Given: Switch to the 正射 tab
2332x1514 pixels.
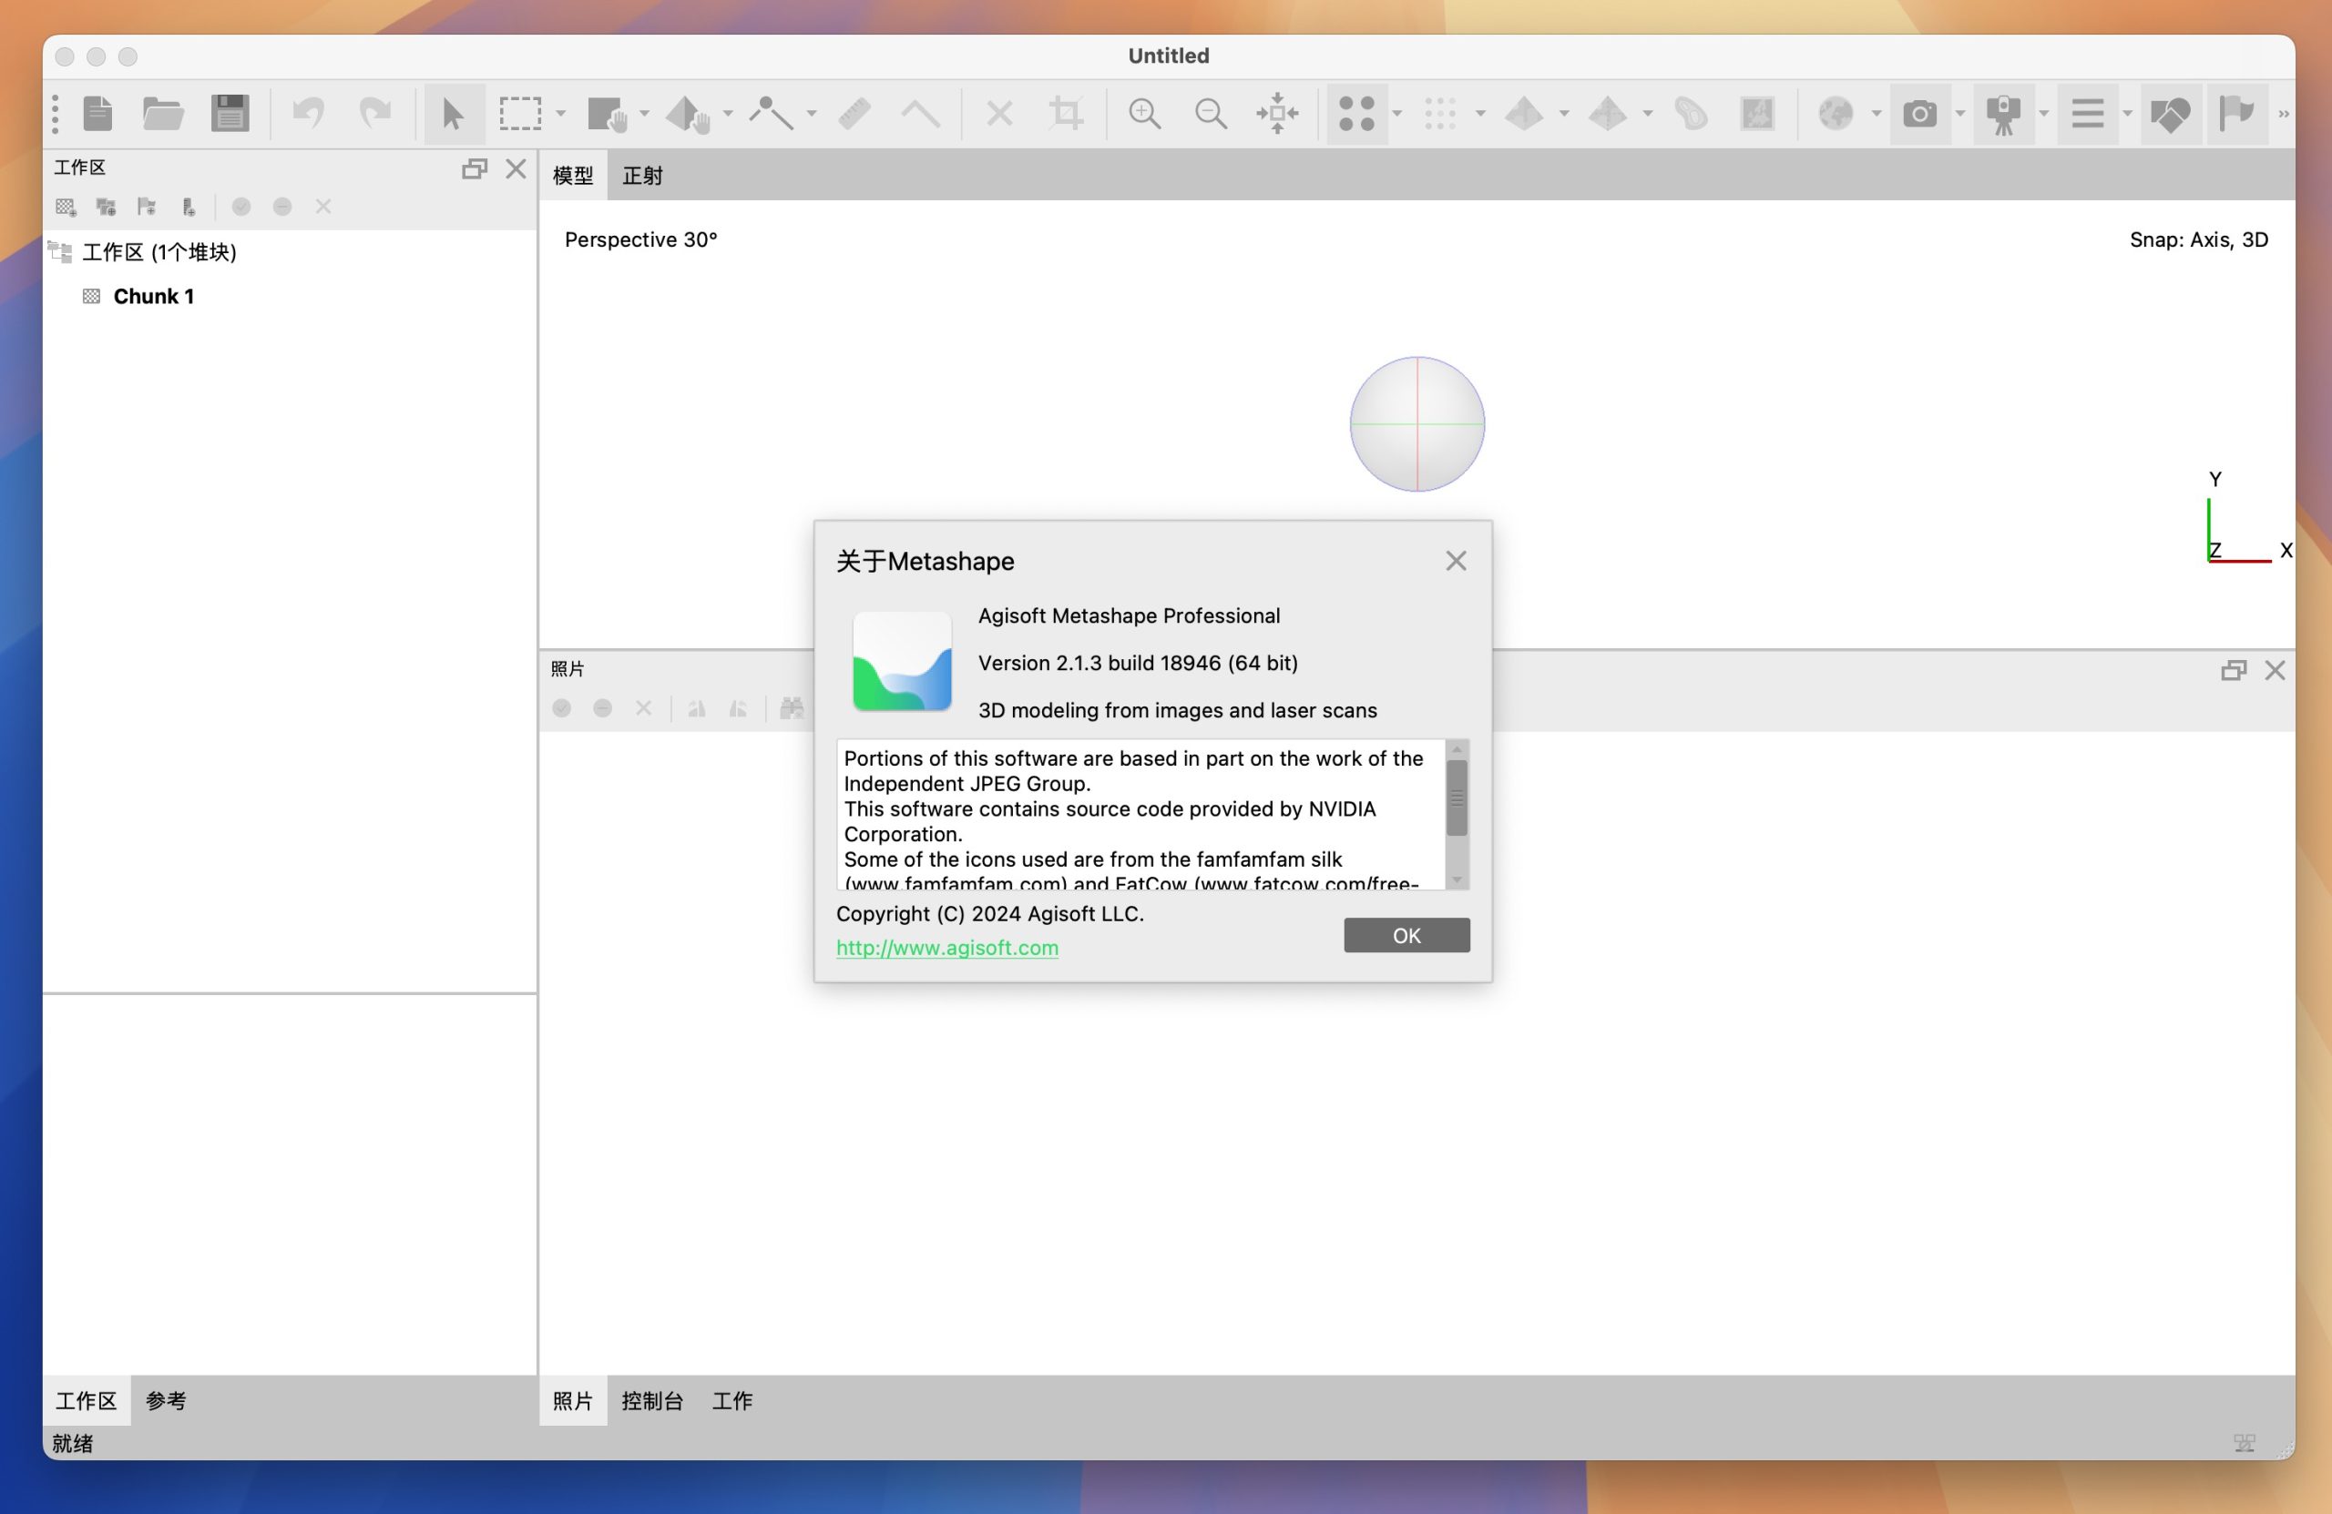Looking at the screenshot, I should point(643,176).
